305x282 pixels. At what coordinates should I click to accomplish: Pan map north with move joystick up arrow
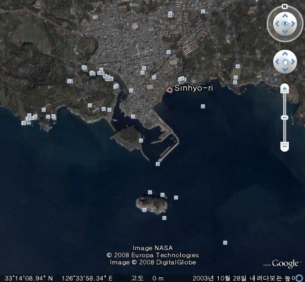click(285, 54)
